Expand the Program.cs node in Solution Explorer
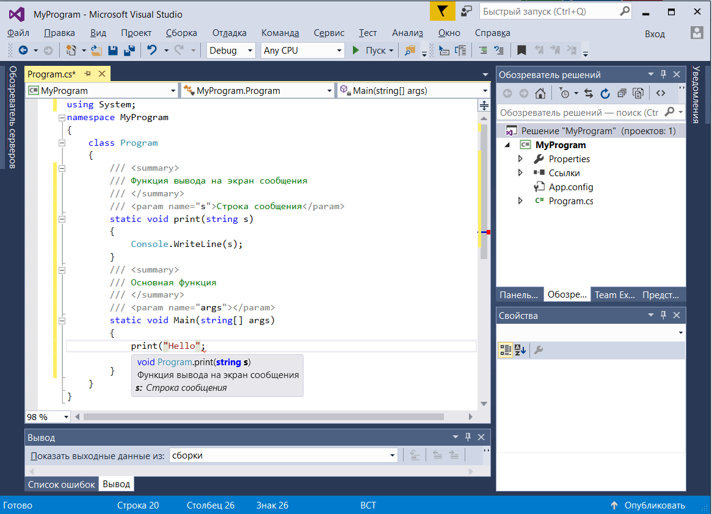The width and height of the screenshot is (712, 514). tap(520, 201)
